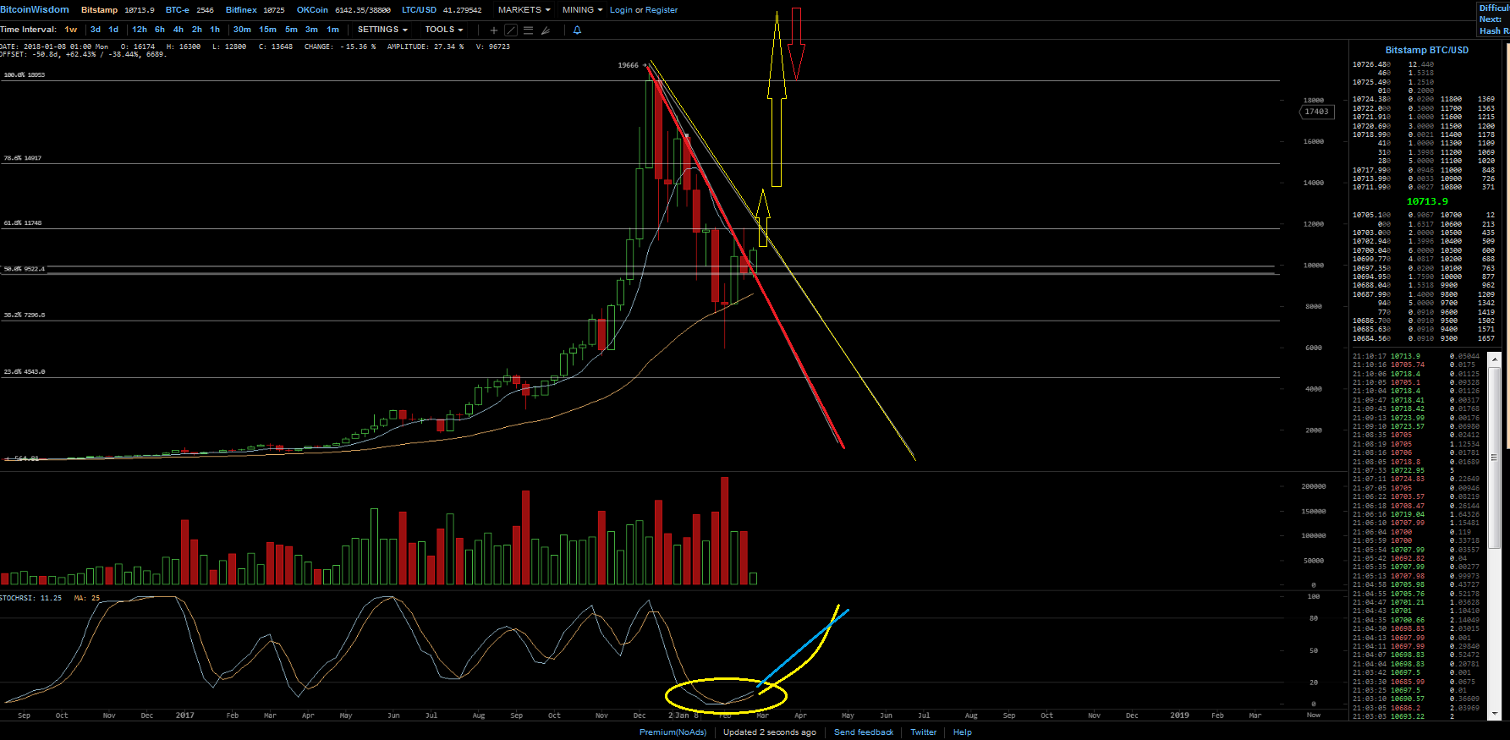
Task: Click the 10684.56 bid price row
Action: pos(1393,338)
